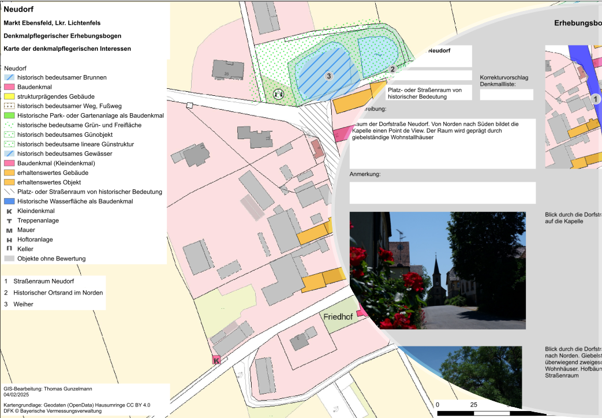
Task: Click the Kleindenkmal K symbol in legend
Action: (x=9, y=211)
